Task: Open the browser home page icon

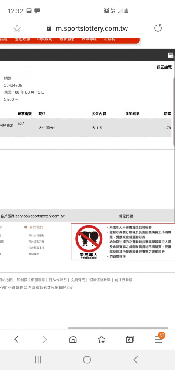Action: (x=73, y=339)
